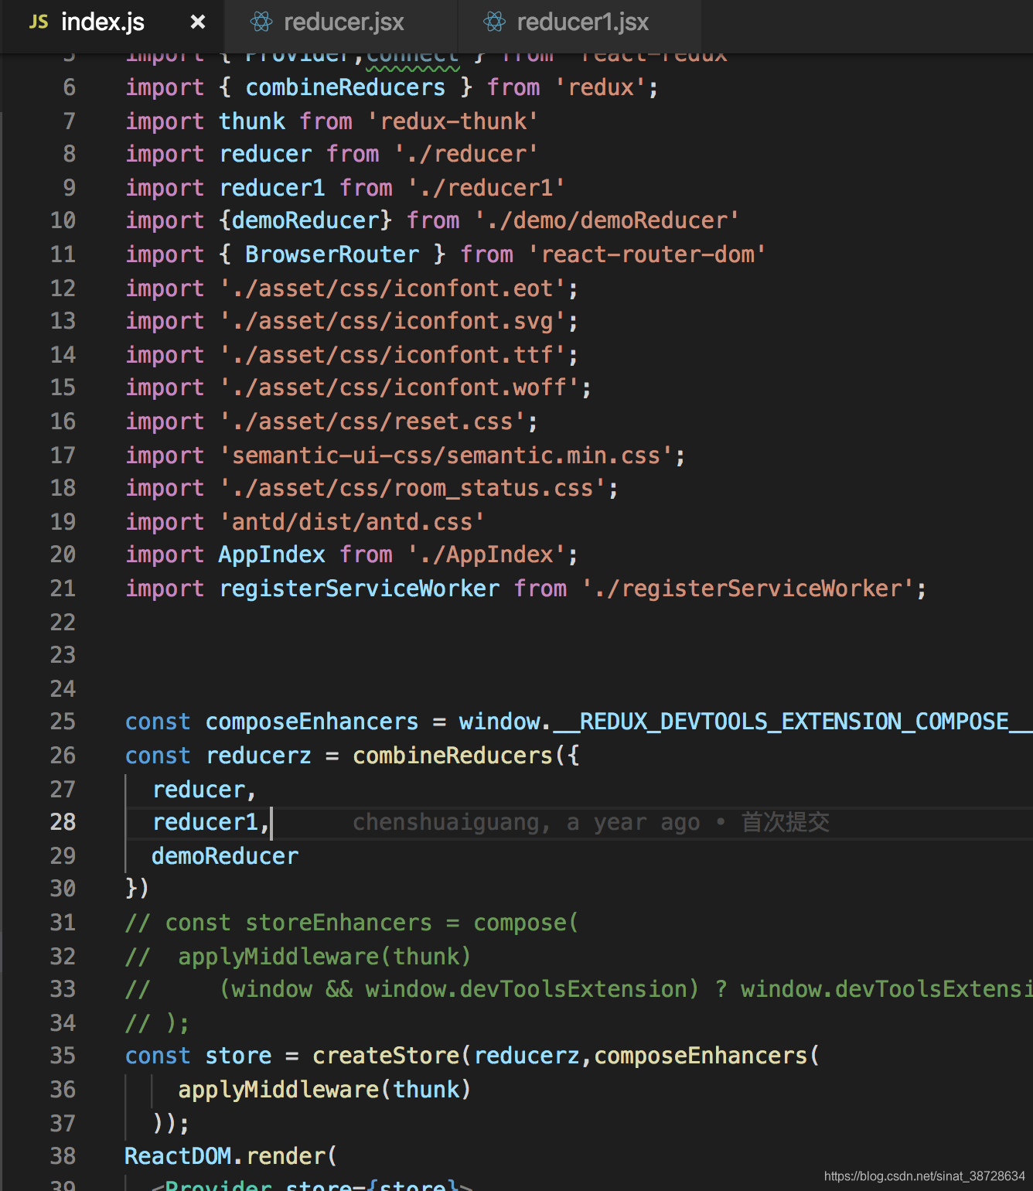Click '{demoReducer}' on line 10
The width and height of the screenshot is (1033, 1191).
tap(306, 220)
